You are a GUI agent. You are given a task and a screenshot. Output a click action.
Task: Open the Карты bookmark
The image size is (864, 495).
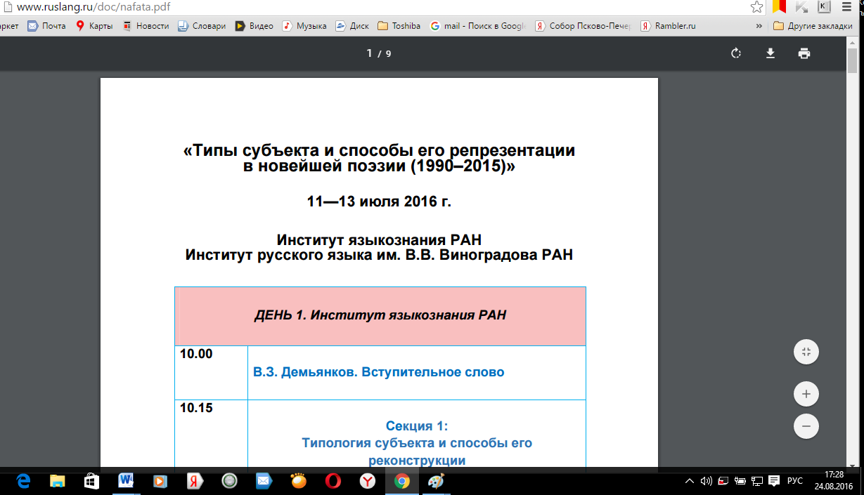(94, 26)
